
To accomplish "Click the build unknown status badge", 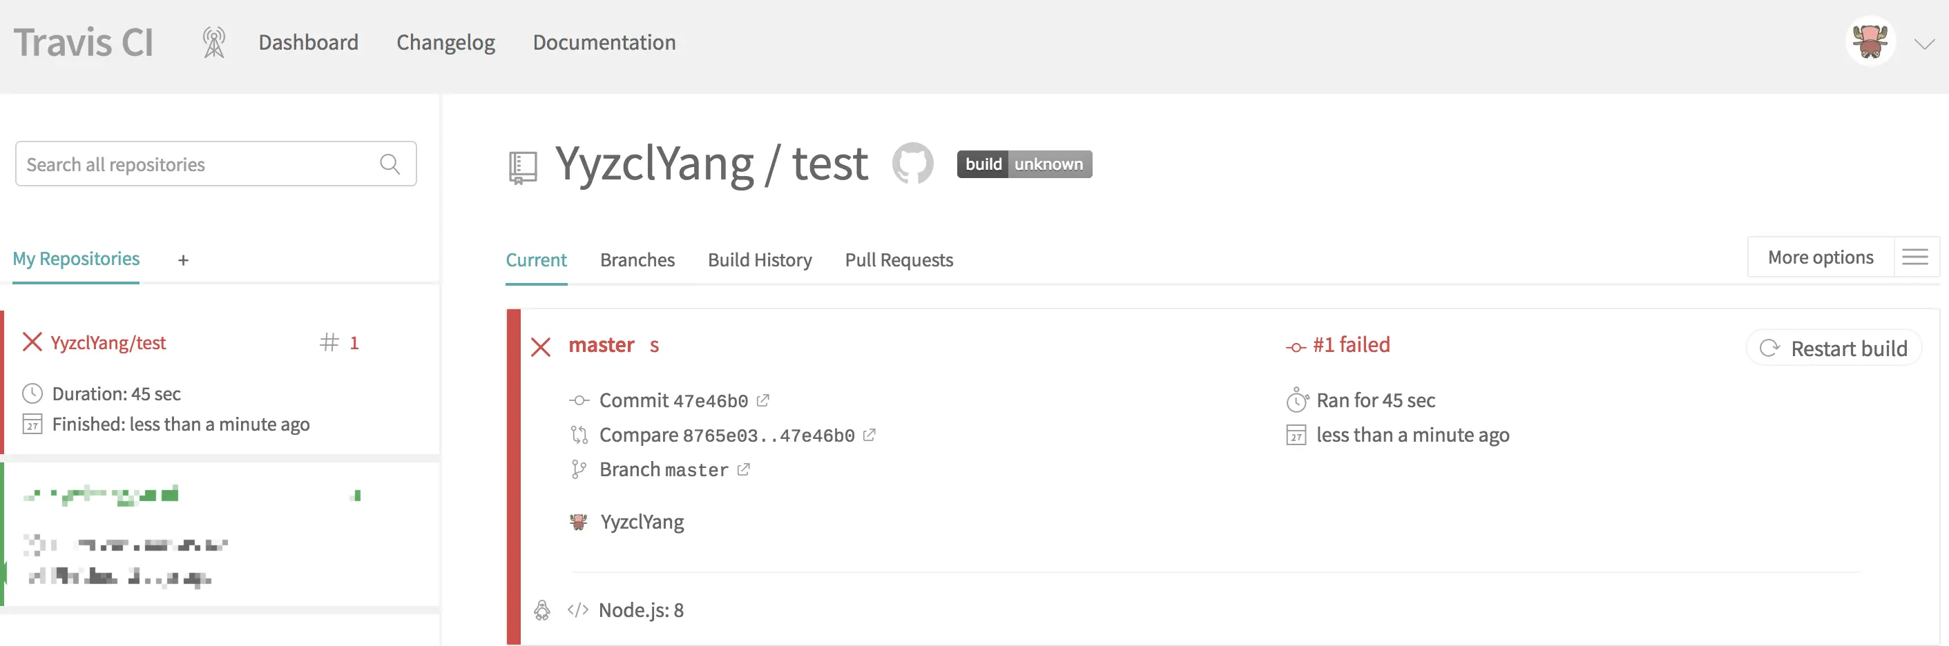I will coord(1024,164).
